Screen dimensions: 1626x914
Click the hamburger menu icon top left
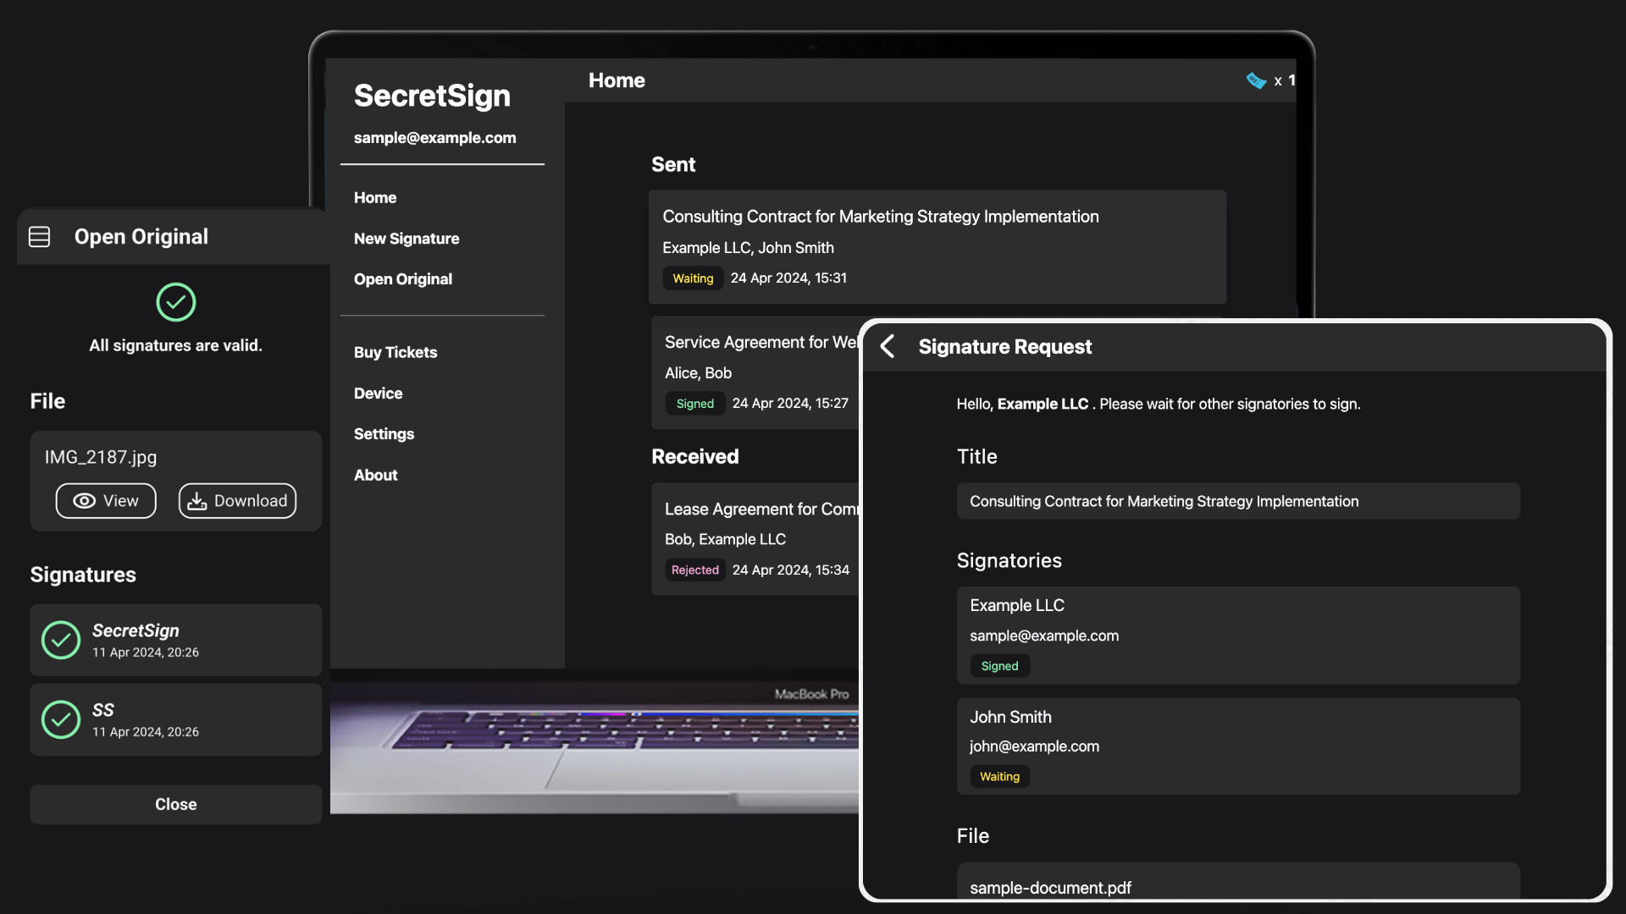(x=39, y=235)
